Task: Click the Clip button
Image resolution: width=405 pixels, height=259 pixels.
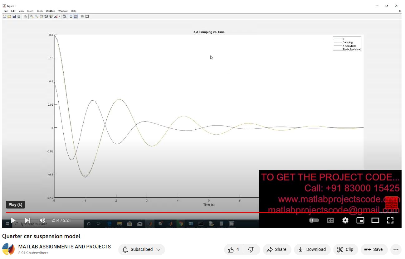Action: pyautogui.click(x=346, y=249)
